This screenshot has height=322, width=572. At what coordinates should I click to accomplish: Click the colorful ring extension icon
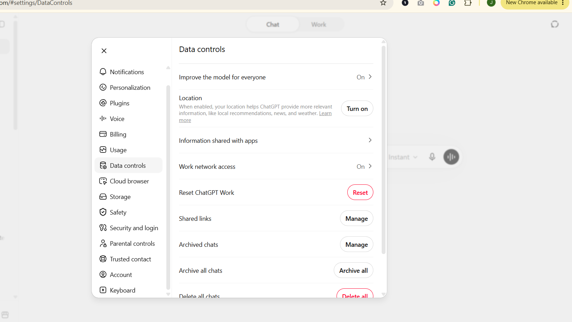click(436, 3)
